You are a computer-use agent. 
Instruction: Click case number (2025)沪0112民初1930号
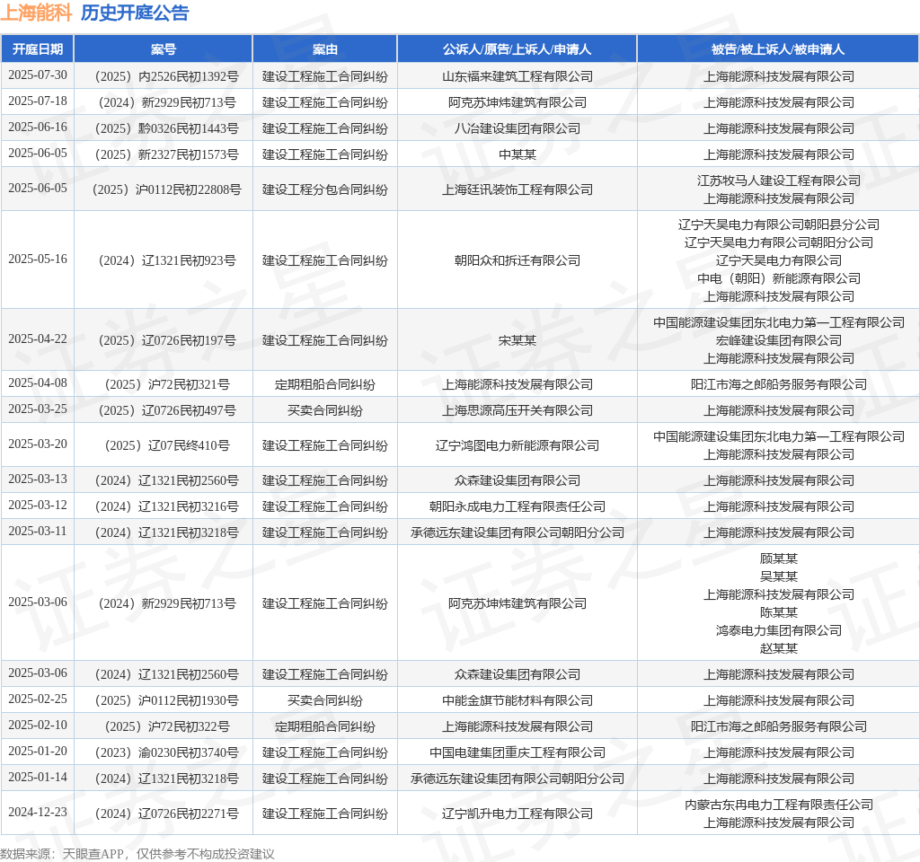166,700
